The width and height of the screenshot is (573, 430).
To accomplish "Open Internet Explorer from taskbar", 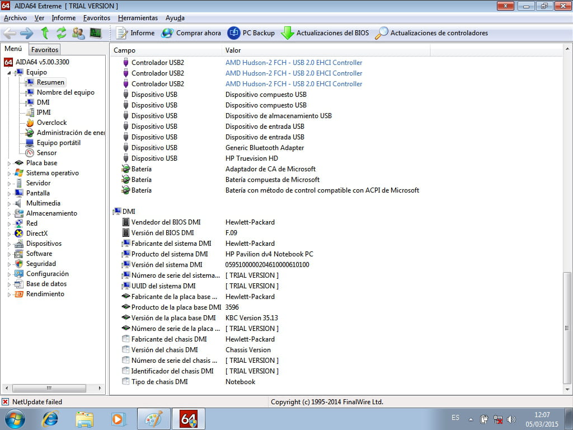I will (x=50, y=419).
